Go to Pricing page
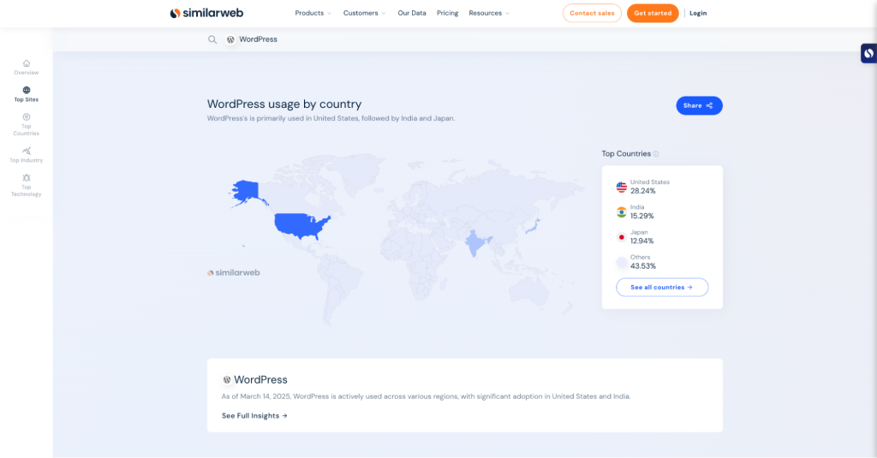The height and width of the screenshot is (458, 877). [x=447, y=13]
